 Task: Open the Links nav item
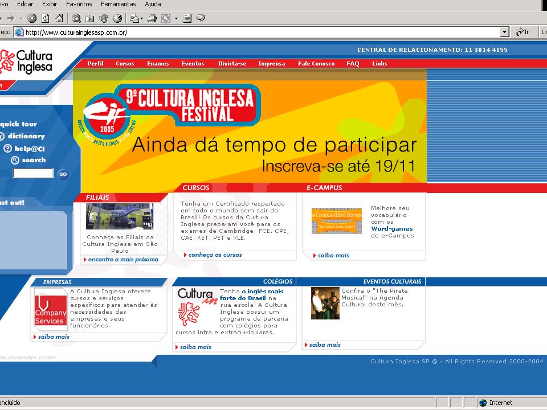[379, 63]
